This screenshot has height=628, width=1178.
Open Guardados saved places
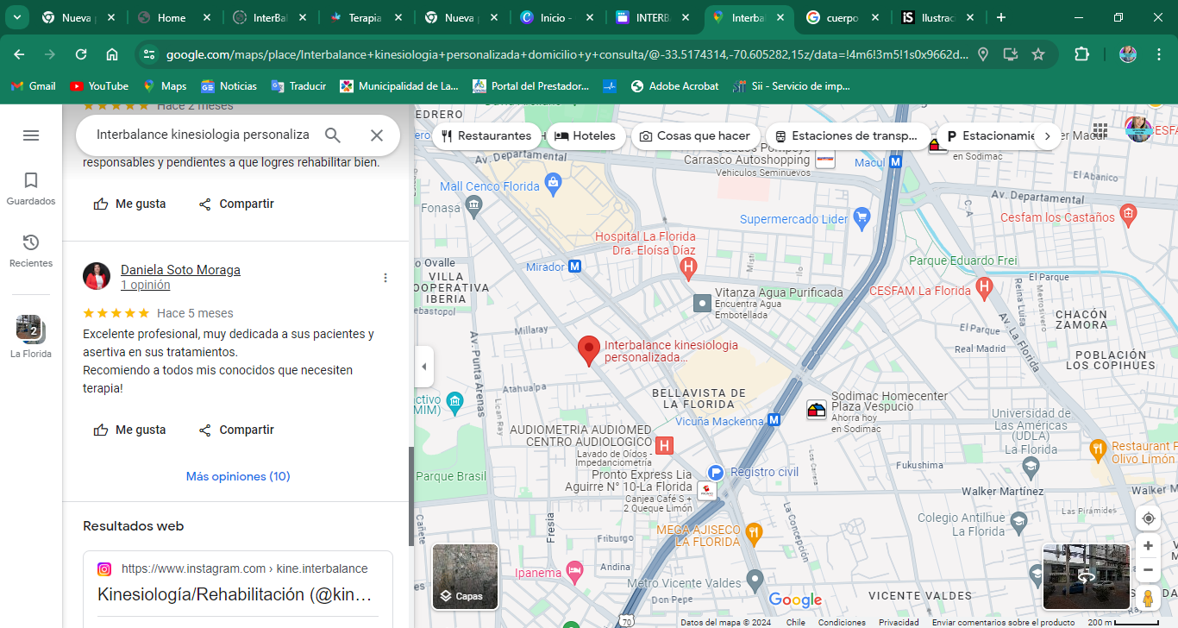click(x=31, y=189)
